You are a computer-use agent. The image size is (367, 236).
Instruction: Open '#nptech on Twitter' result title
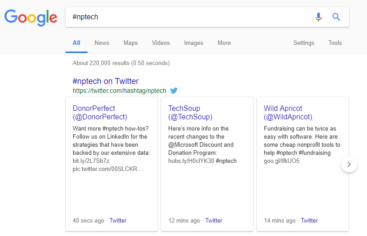tap(105, 81)
